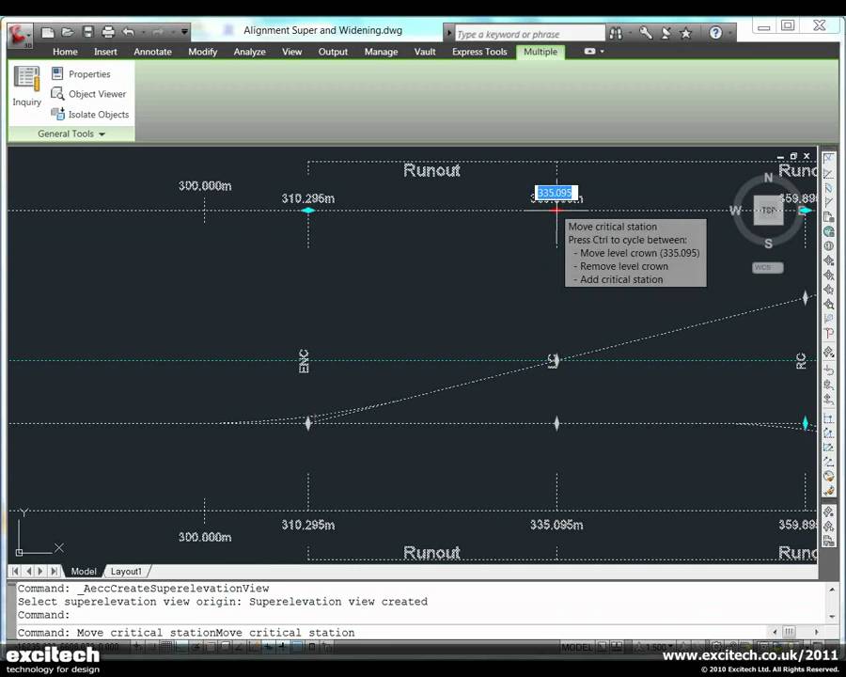Viewport: 846px width, 677px height.
Task: Open the Analyze ribbon tab
Action: 249,52
